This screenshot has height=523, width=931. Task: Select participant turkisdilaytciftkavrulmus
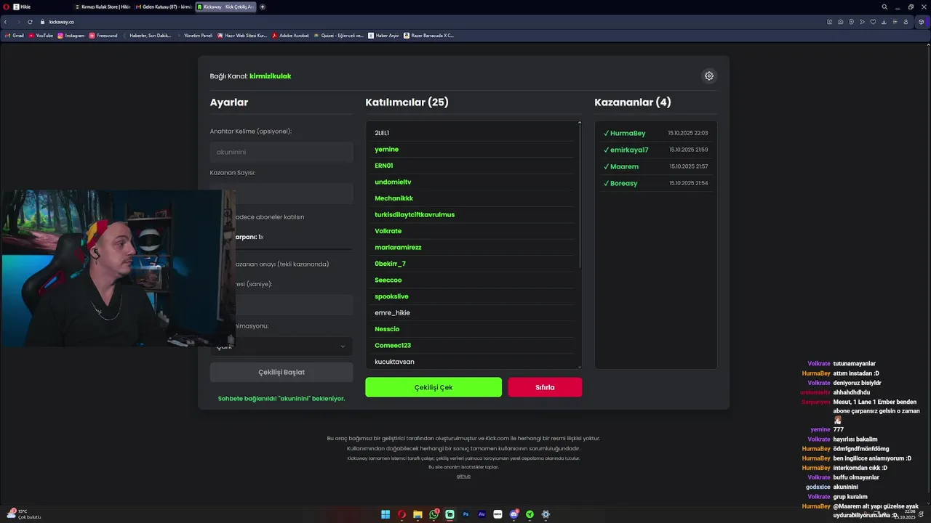[473, 214]
